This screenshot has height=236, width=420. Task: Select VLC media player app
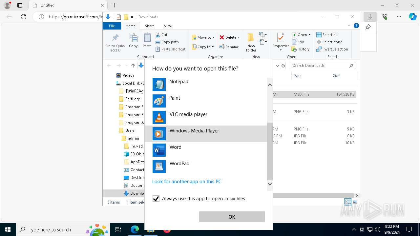click(206, 117)
